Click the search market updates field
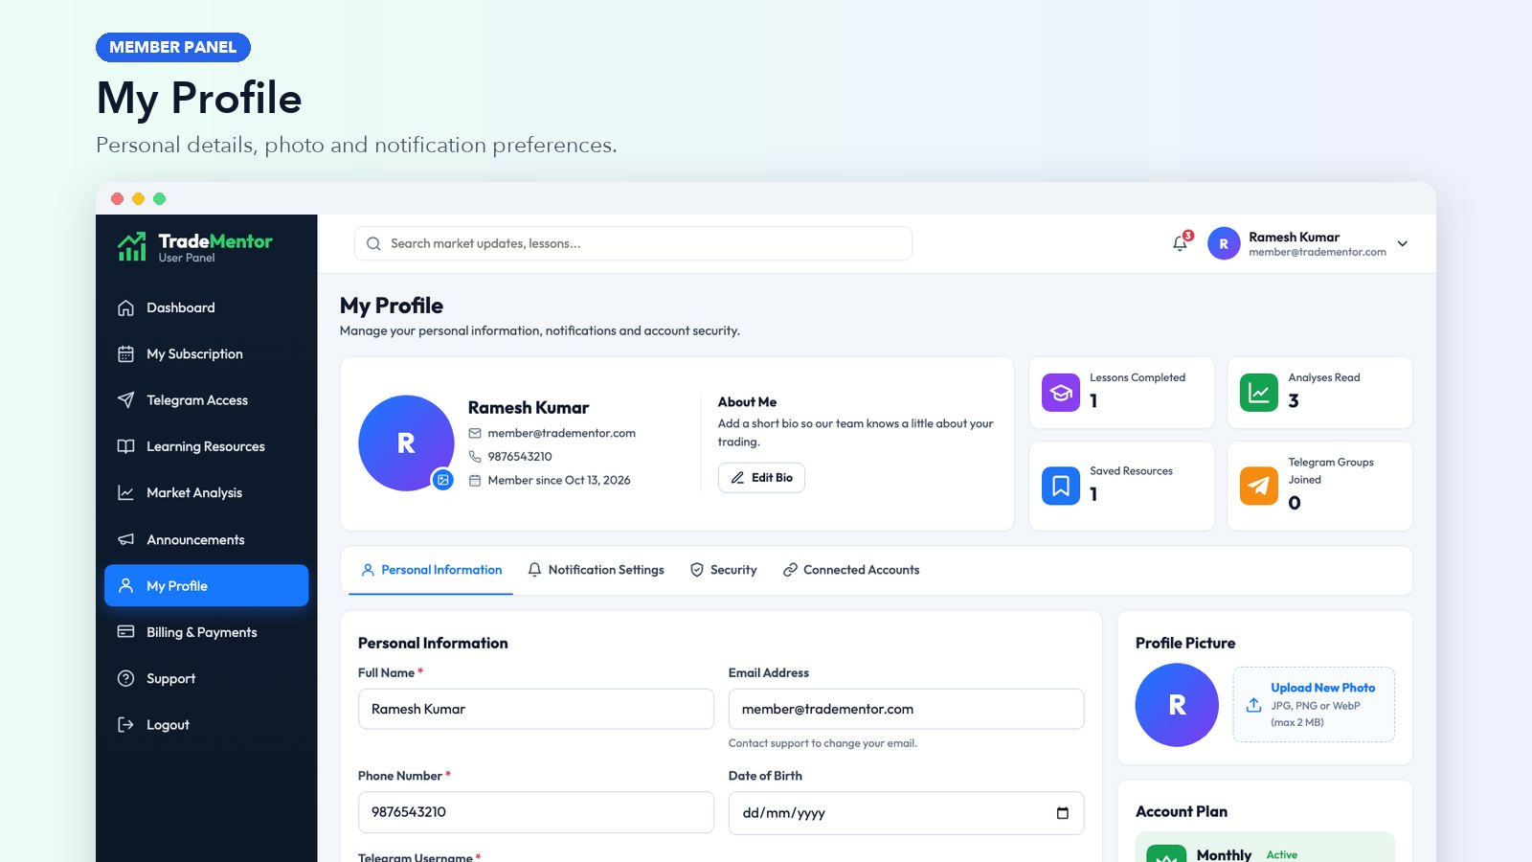 (x=633, y=243)
